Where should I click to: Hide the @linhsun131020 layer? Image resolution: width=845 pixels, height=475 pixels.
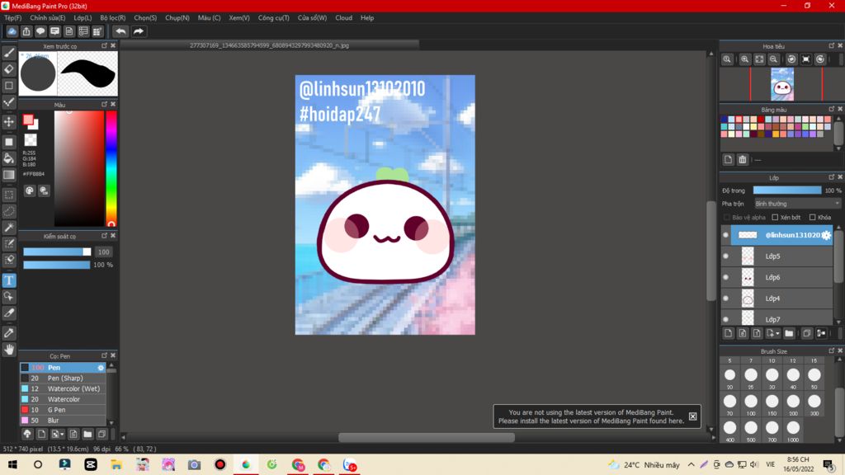tap(725, 235)
